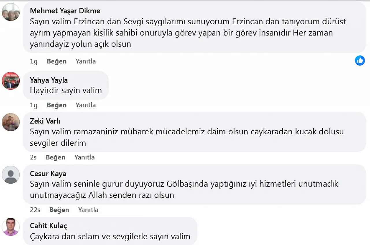The image size is (370, 245).
Task: Hit Beğen below Cesur Kaya's comment
Action: 59,210
